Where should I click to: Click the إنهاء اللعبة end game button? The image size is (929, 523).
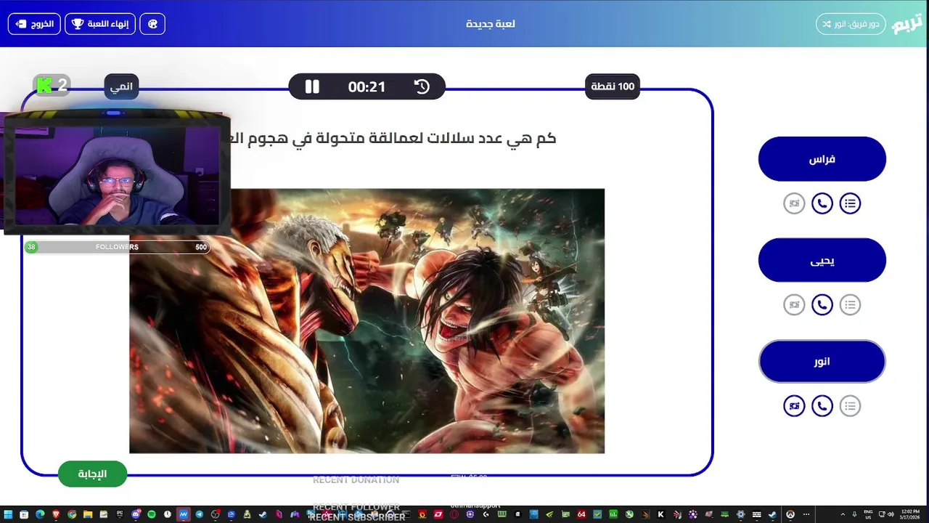coord(100,24)
